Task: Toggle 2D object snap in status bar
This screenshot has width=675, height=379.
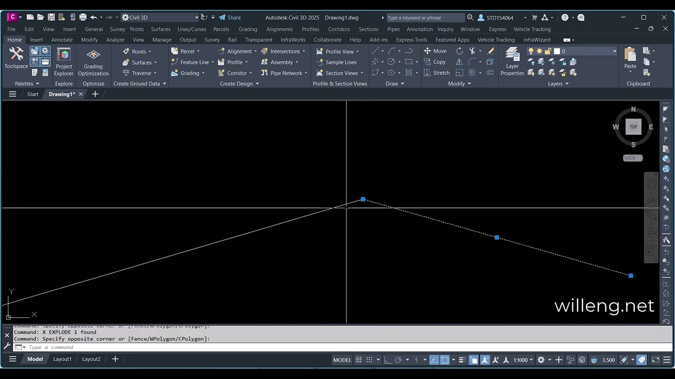Action: point(445,360)
